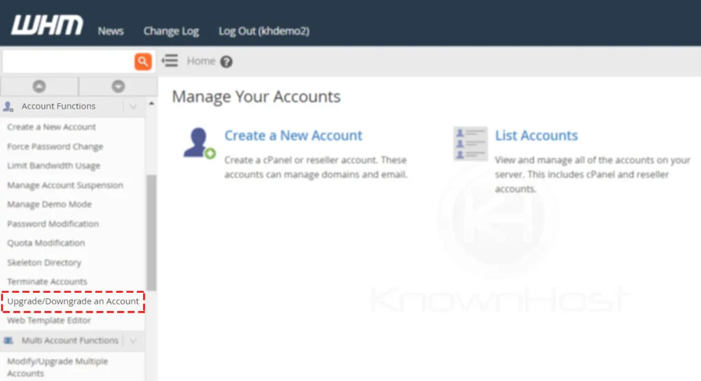The width and height of the screenshot is (701, 381).
Task: Open Terminate Accounts
Action: pos(47,282)
